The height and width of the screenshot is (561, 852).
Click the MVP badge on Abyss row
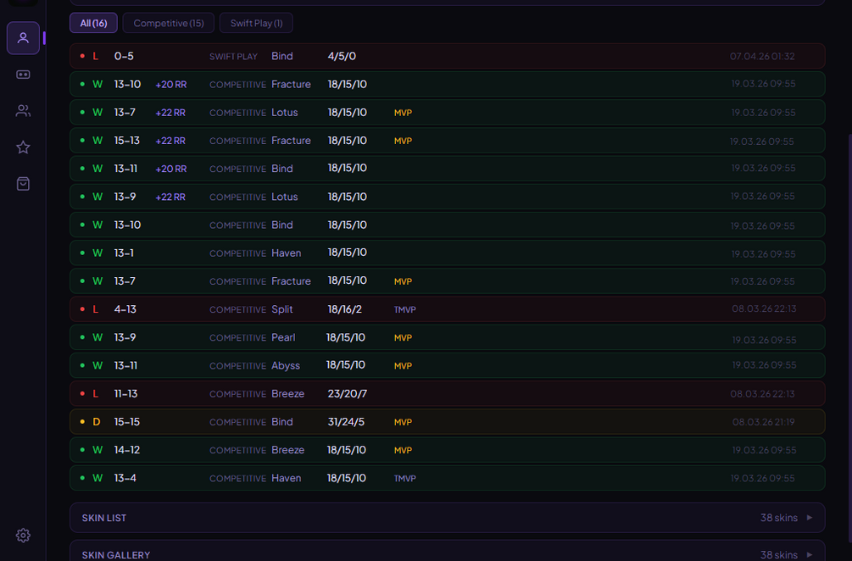point(404,366)
